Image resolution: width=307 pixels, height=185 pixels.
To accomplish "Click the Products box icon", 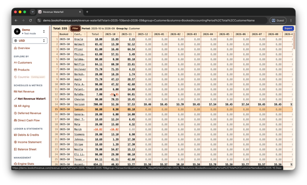I will [x=15, y=70].
